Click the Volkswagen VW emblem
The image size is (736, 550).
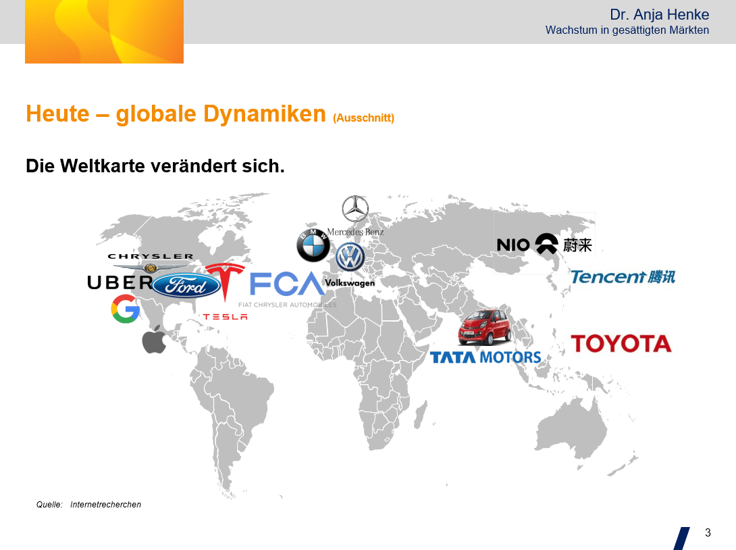pyautogui.click(x=350, y=257)
